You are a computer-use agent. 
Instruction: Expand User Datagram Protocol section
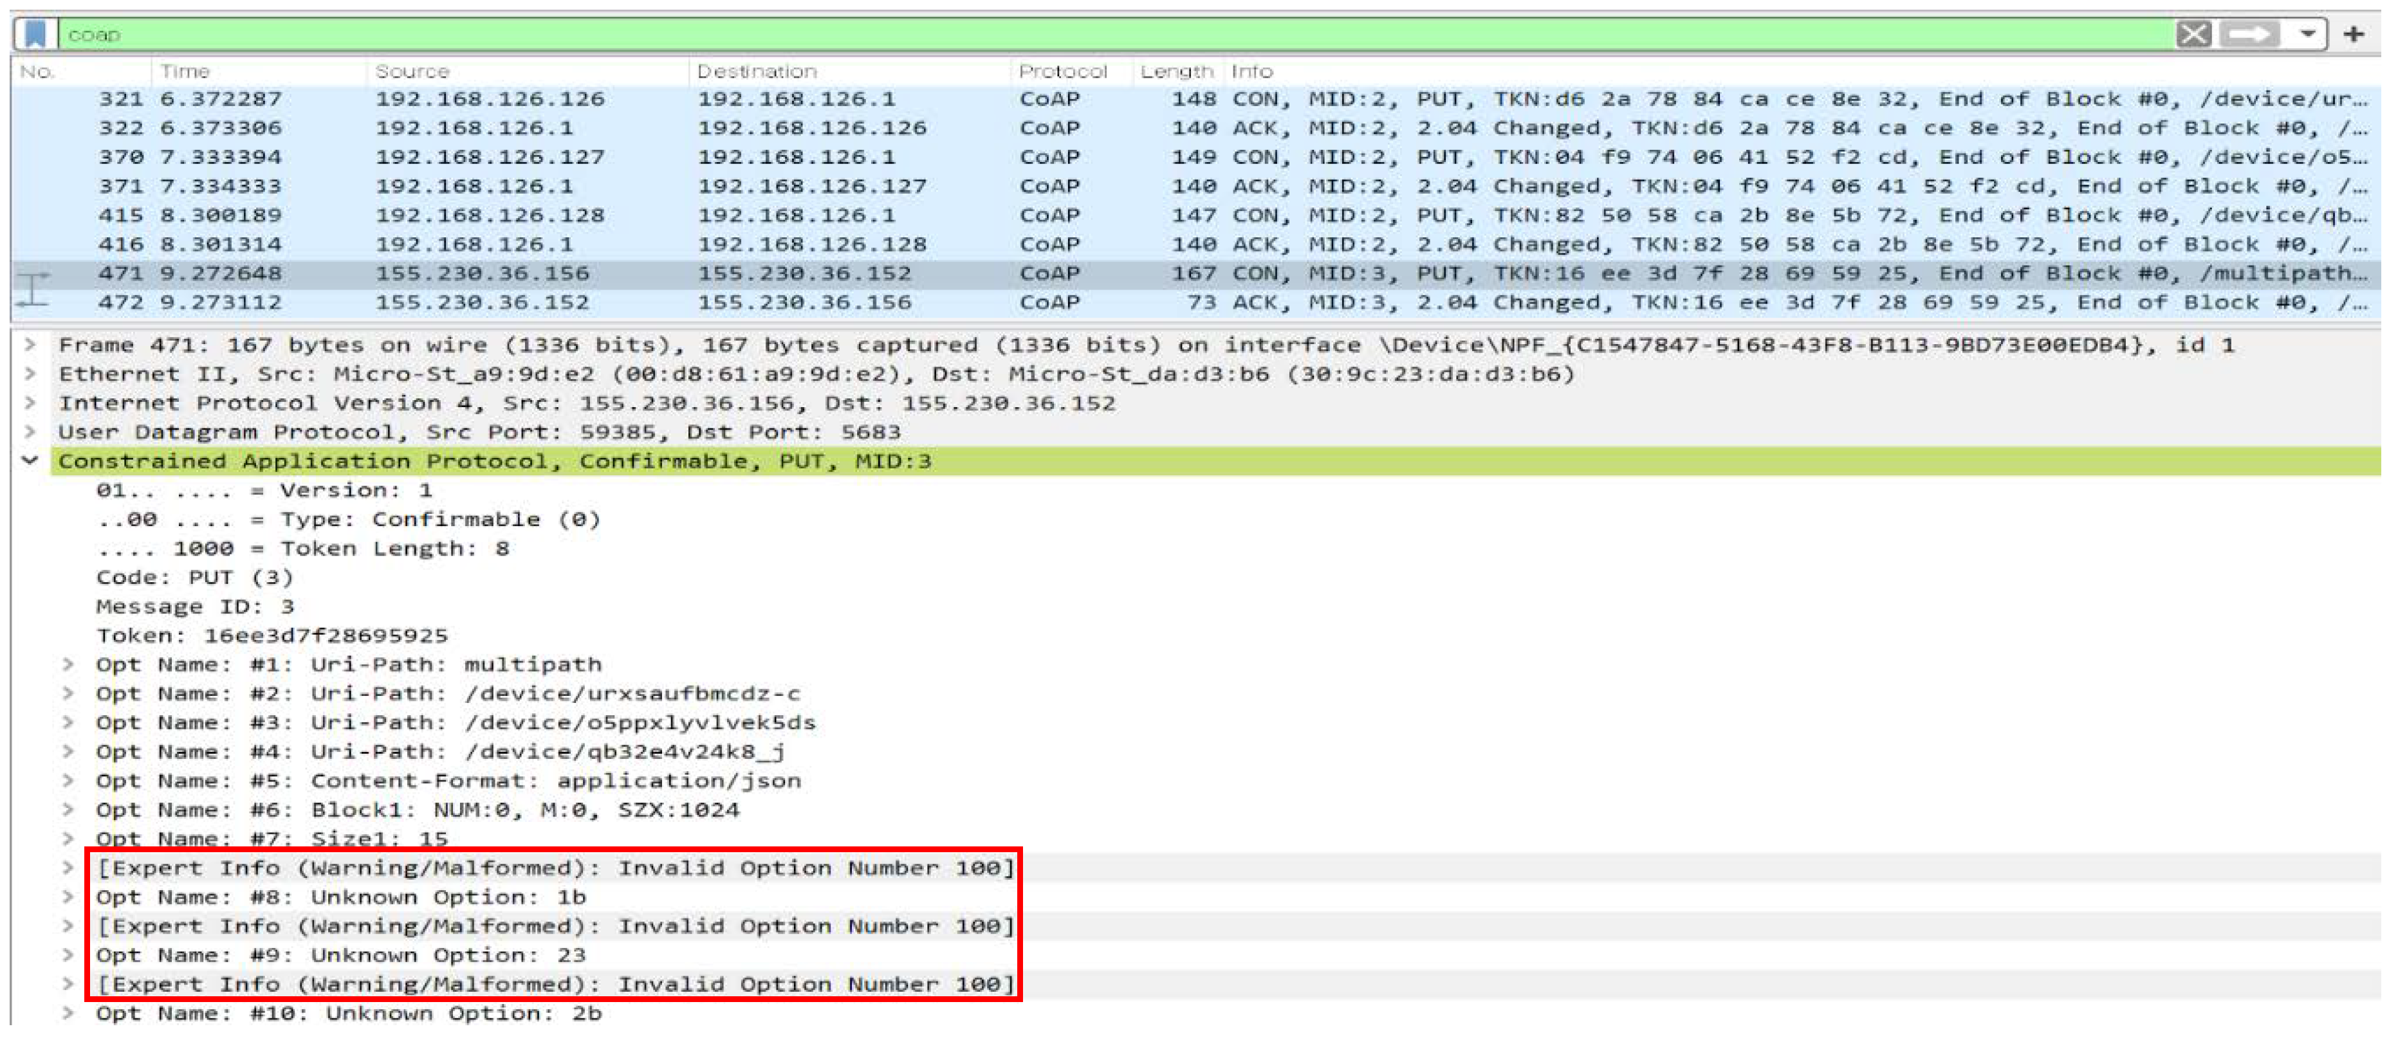point(31,432)
